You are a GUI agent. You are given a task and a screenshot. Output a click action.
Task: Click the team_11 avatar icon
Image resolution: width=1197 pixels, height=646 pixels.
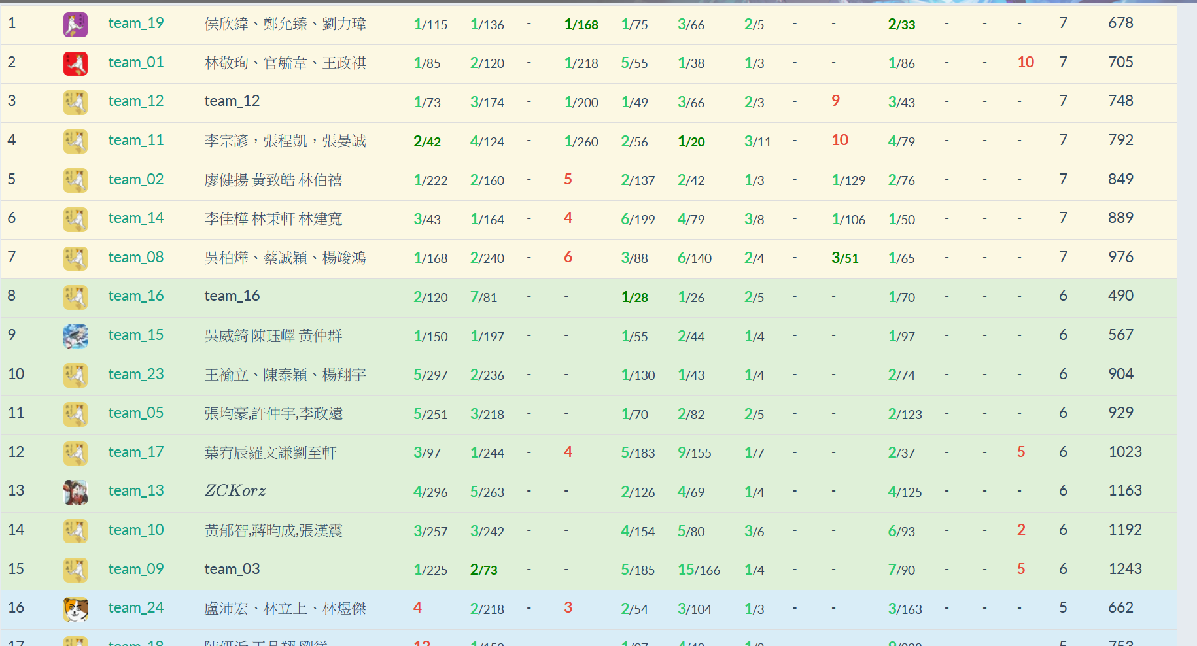[75, 141]
